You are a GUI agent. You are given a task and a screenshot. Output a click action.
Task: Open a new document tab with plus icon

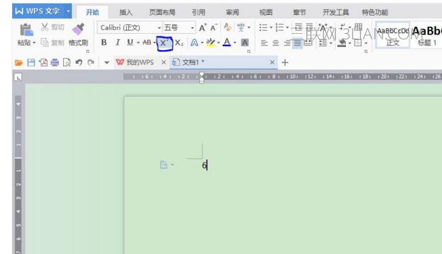click(x=285, y=62)
